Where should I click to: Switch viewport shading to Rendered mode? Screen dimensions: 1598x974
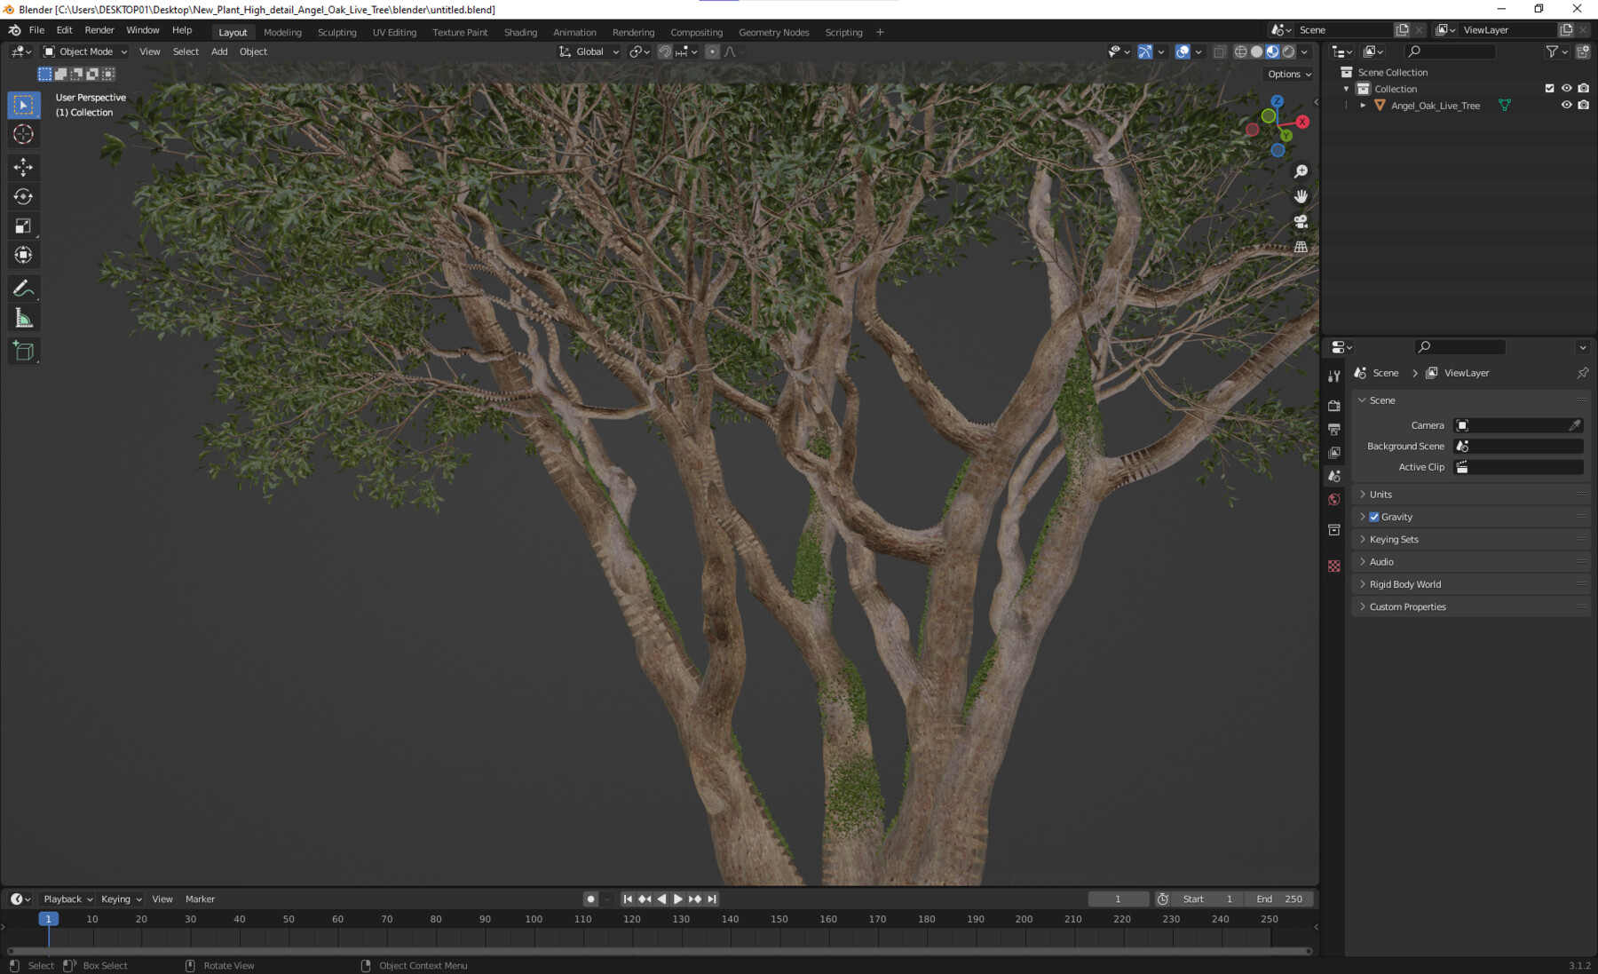(1287, 51)
